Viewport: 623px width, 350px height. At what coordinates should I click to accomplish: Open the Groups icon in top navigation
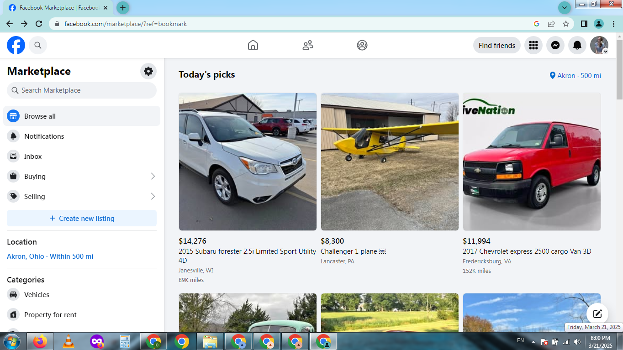[x=362, y=45]
